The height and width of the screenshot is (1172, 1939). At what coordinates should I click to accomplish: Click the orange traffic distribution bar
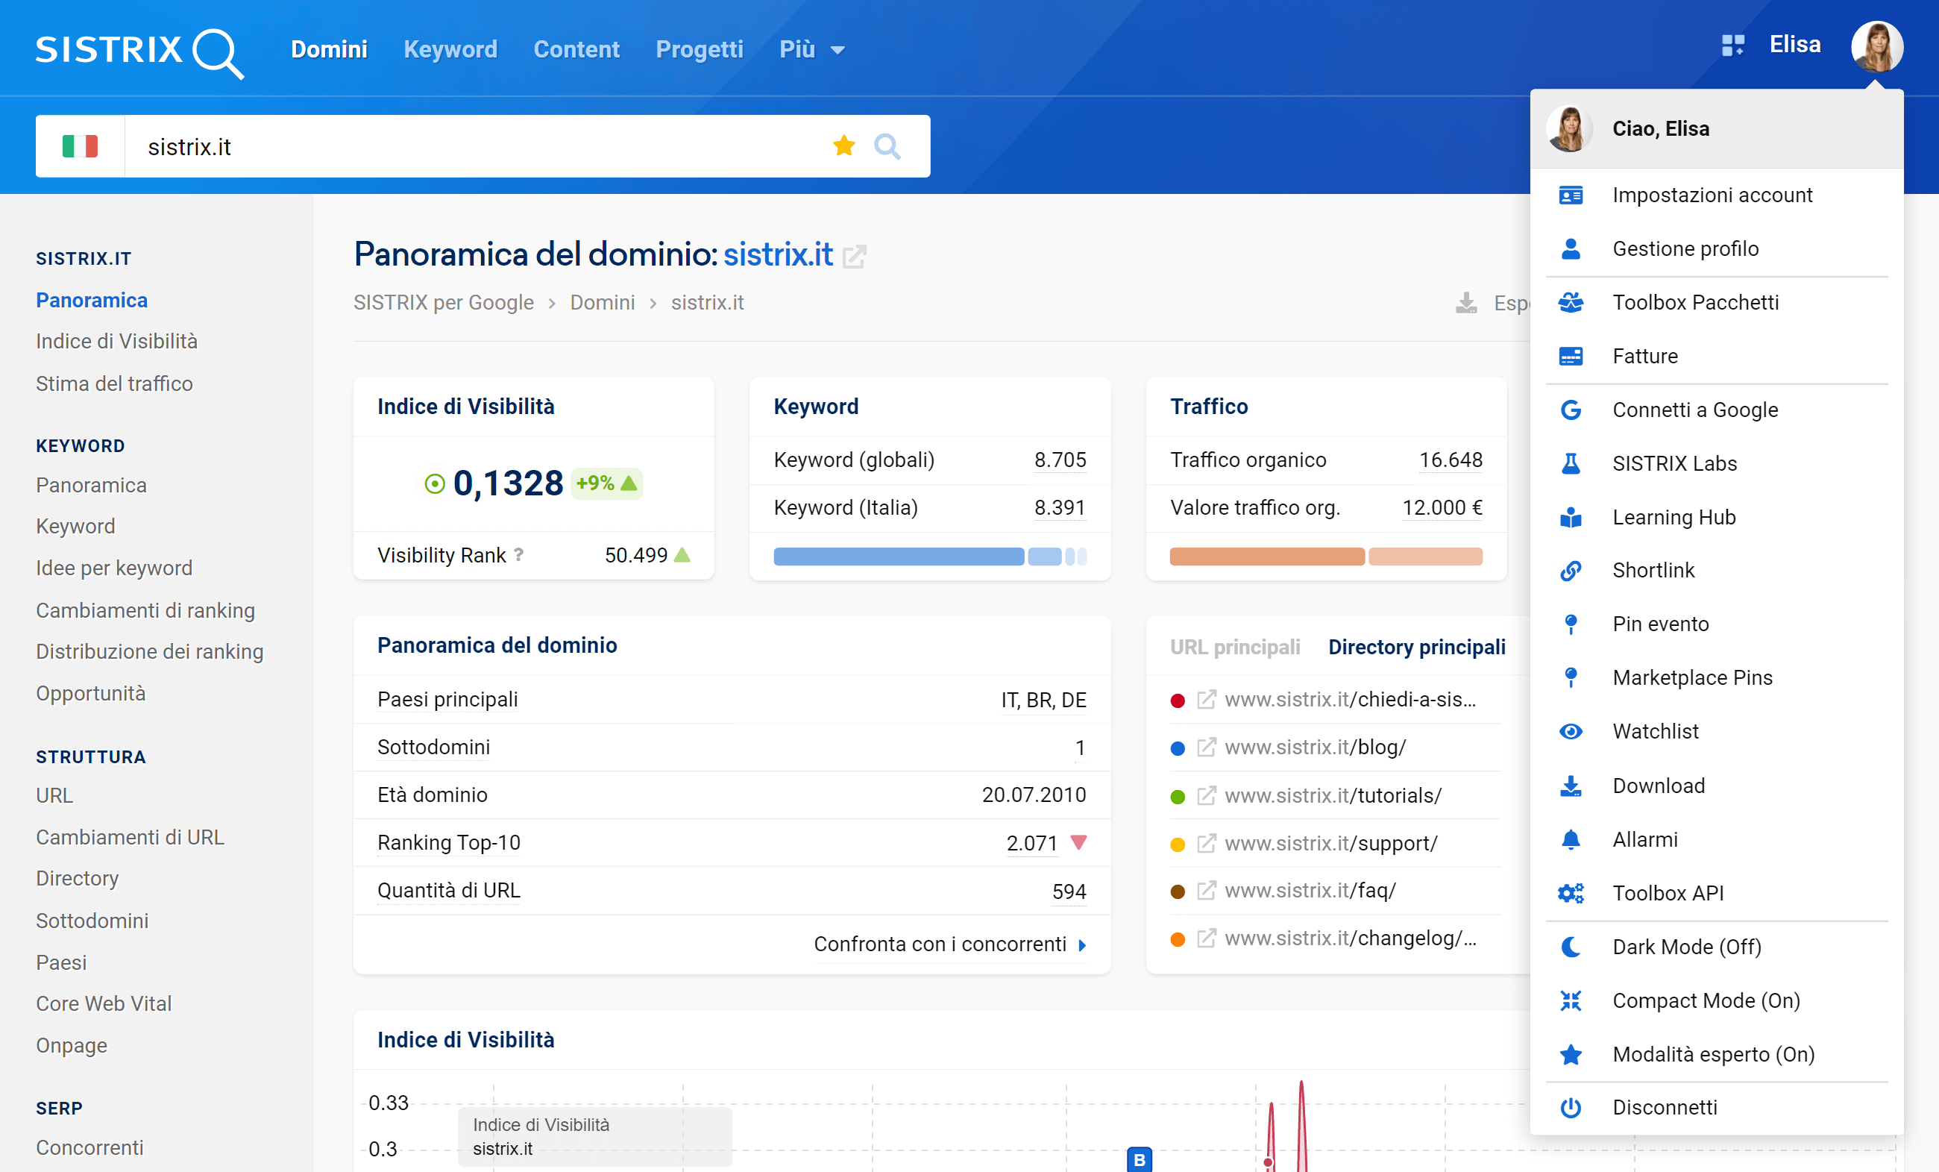[1326, 557]
